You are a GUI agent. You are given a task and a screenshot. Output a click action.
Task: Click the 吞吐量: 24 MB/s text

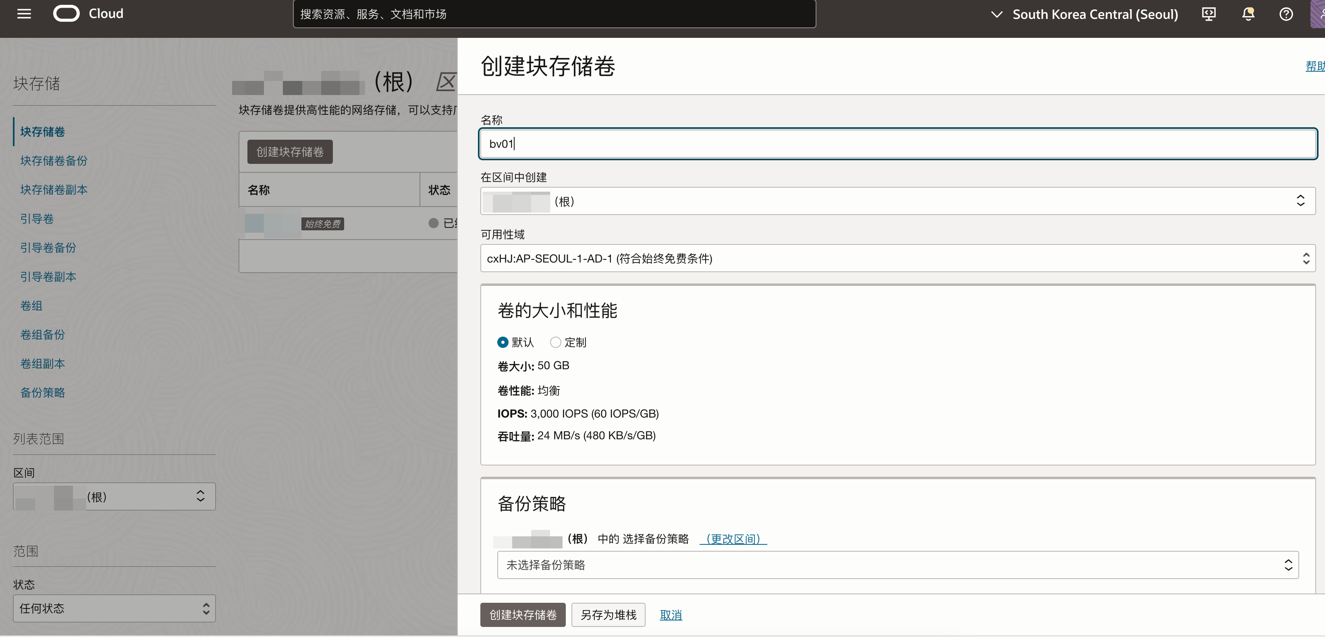pos(577,436)
